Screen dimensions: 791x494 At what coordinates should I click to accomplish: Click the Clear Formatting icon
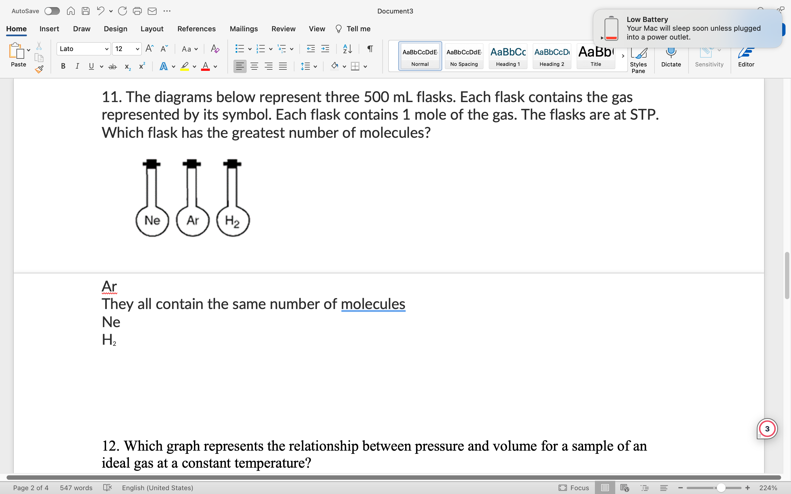[215, 49]
